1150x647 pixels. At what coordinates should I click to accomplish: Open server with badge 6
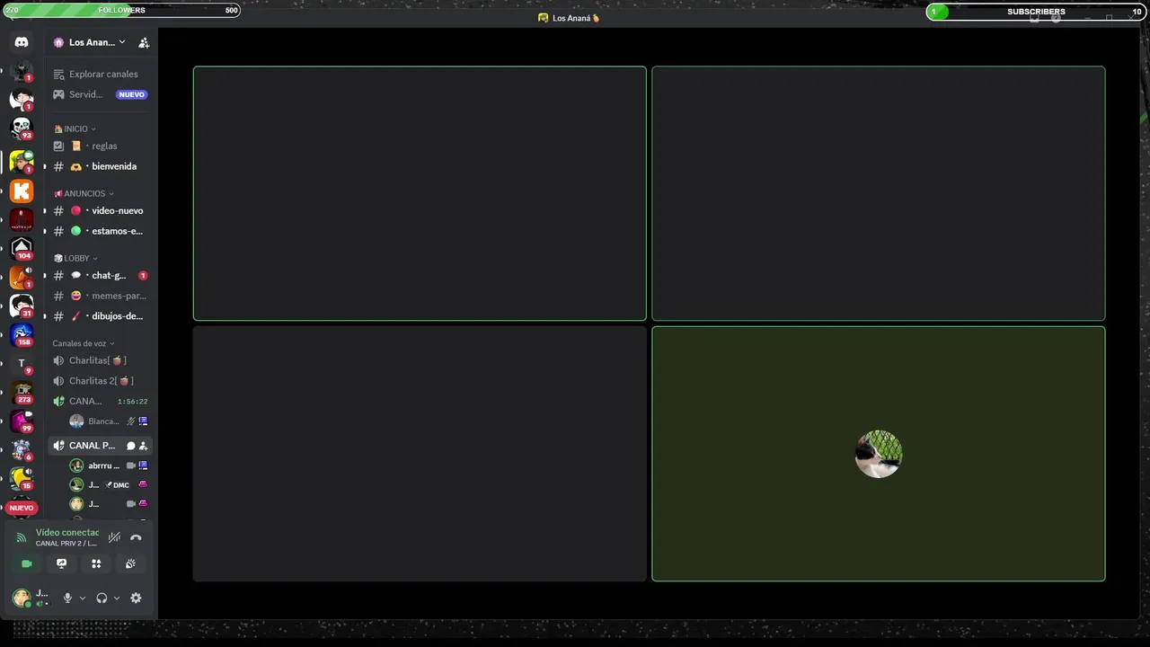[x=22, y=449]
